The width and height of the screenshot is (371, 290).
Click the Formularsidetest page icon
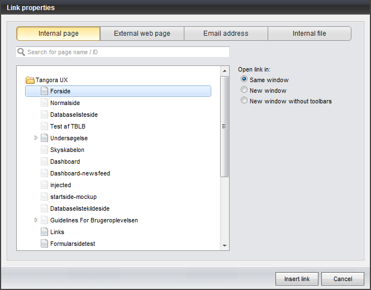(x=44, y=244)
